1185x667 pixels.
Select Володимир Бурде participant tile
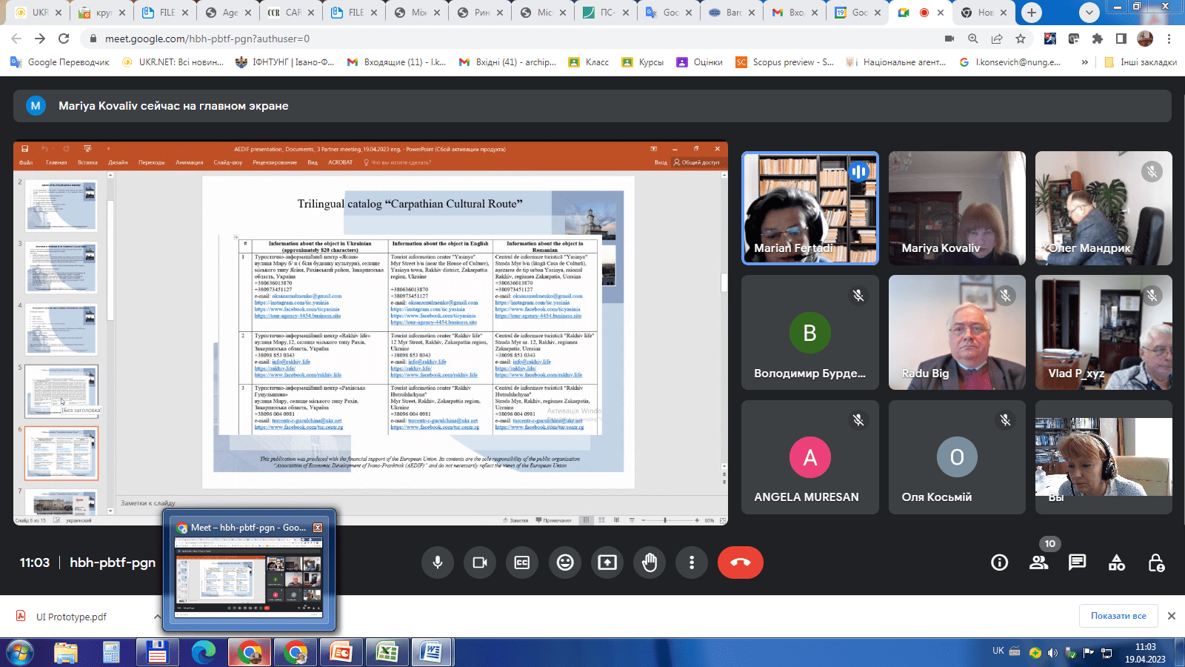point(810,333)
